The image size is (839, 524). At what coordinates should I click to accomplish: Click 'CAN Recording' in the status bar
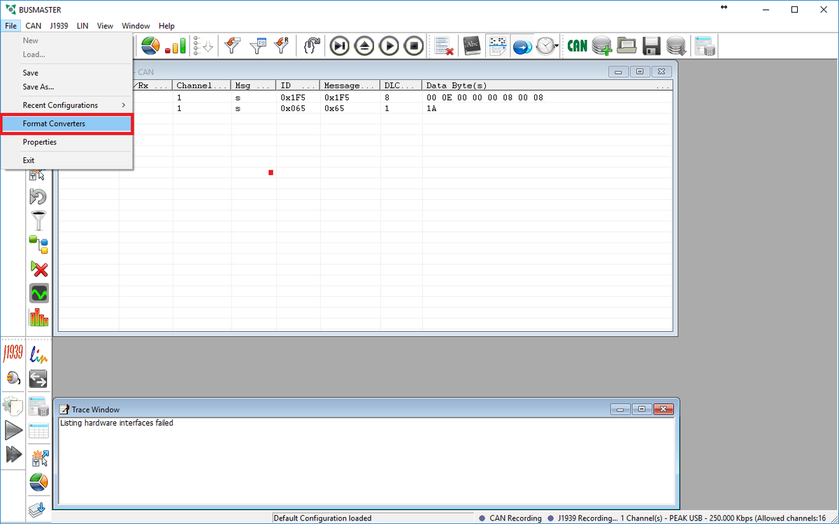click(515, 518)
